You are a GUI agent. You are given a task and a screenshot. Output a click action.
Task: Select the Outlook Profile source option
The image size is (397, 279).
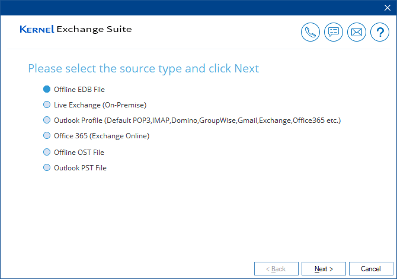pyautogui.click(x=47, y=120)
